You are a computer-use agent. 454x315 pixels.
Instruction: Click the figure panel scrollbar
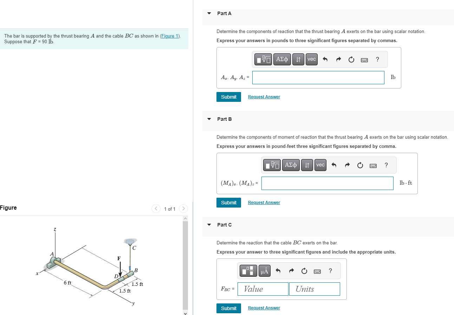point(185,263)
